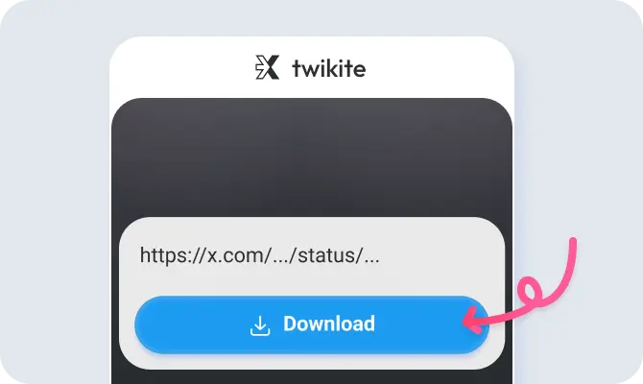Click the download tray icon in the button
Viewport: 643px width, 384px height.
pyautogui.click(x=260, y=325)
